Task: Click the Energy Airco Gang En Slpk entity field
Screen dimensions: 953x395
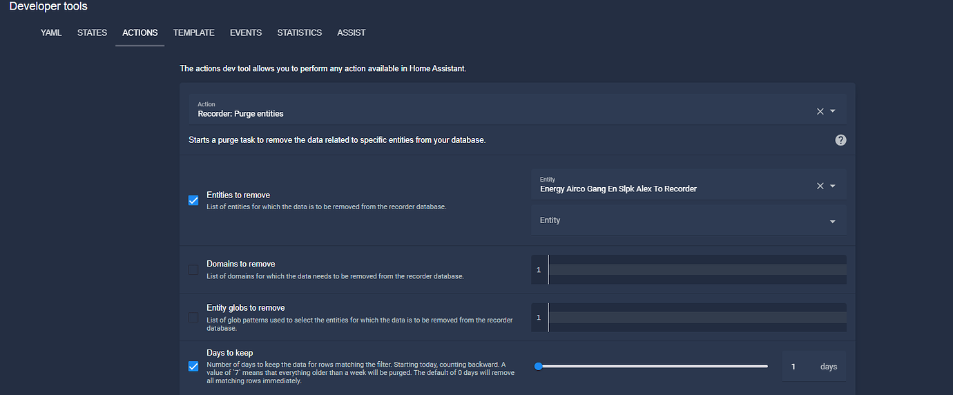Action: click(x=689, y=184)
